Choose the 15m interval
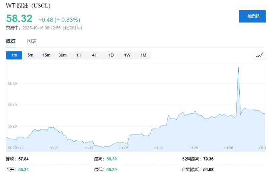Viewport: 269px width, 175px height. point(46,55)
